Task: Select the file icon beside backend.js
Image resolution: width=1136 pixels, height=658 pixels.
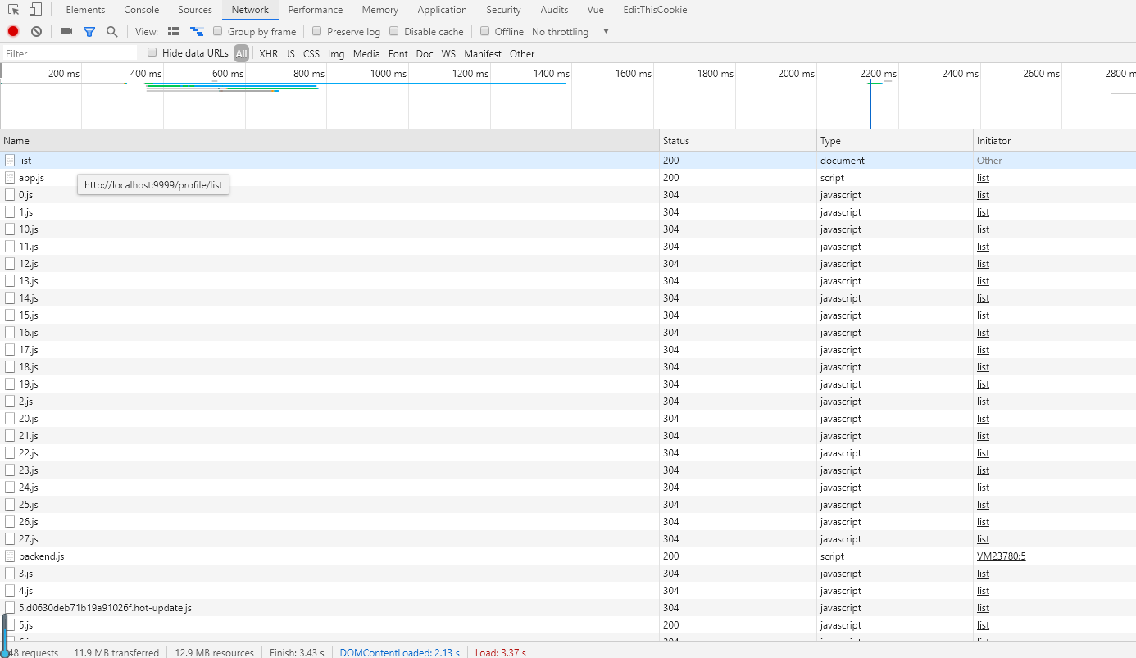Action: 11,556
